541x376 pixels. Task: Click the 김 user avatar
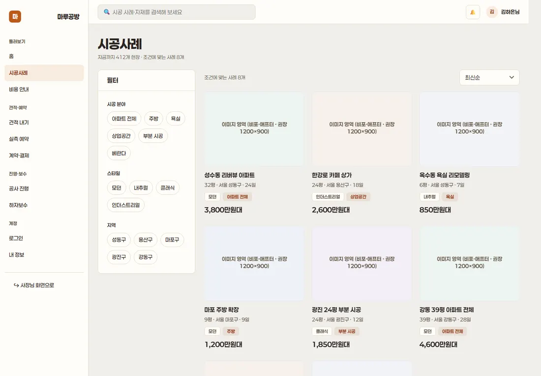click(492, 12)
